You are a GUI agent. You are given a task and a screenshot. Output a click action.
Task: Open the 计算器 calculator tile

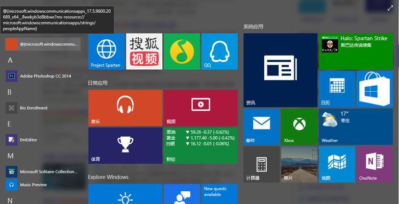tap(262, 164)
